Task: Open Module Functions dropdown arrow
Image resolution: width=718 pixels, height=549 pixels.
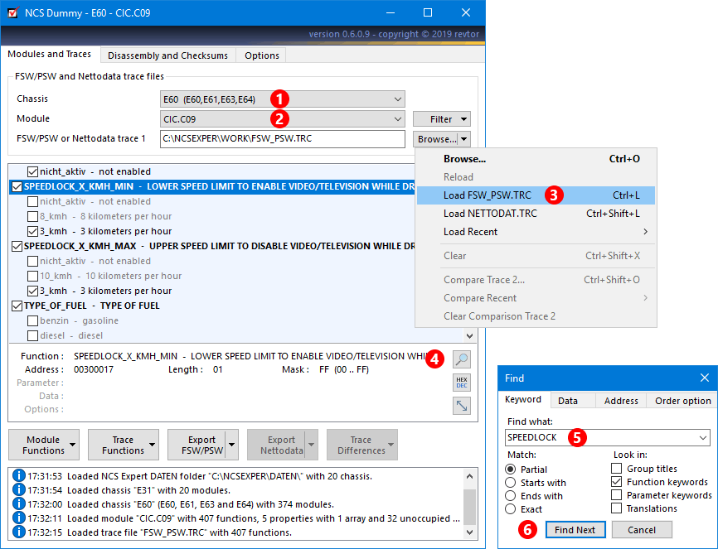Action: coord(72,445)
